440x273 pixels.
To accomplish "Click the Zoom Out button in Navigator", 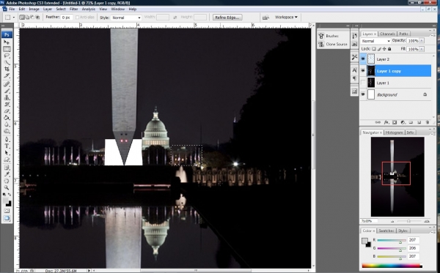I will coord(392,221).
